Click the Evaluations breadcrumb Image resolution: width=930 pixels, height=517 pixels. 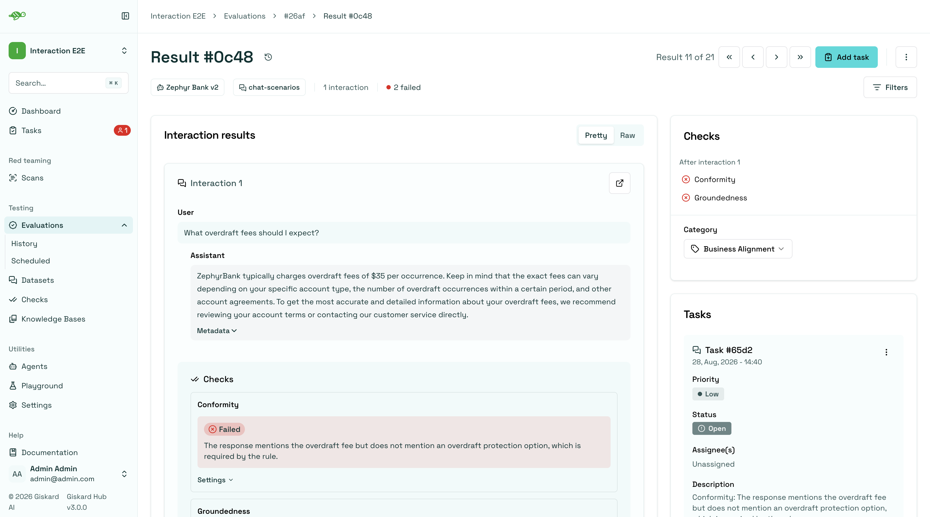244,16
